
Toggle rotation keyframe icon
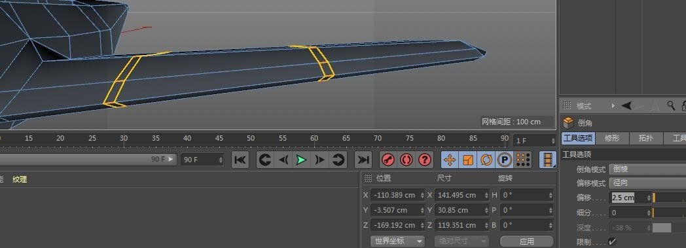pos(486,160)
